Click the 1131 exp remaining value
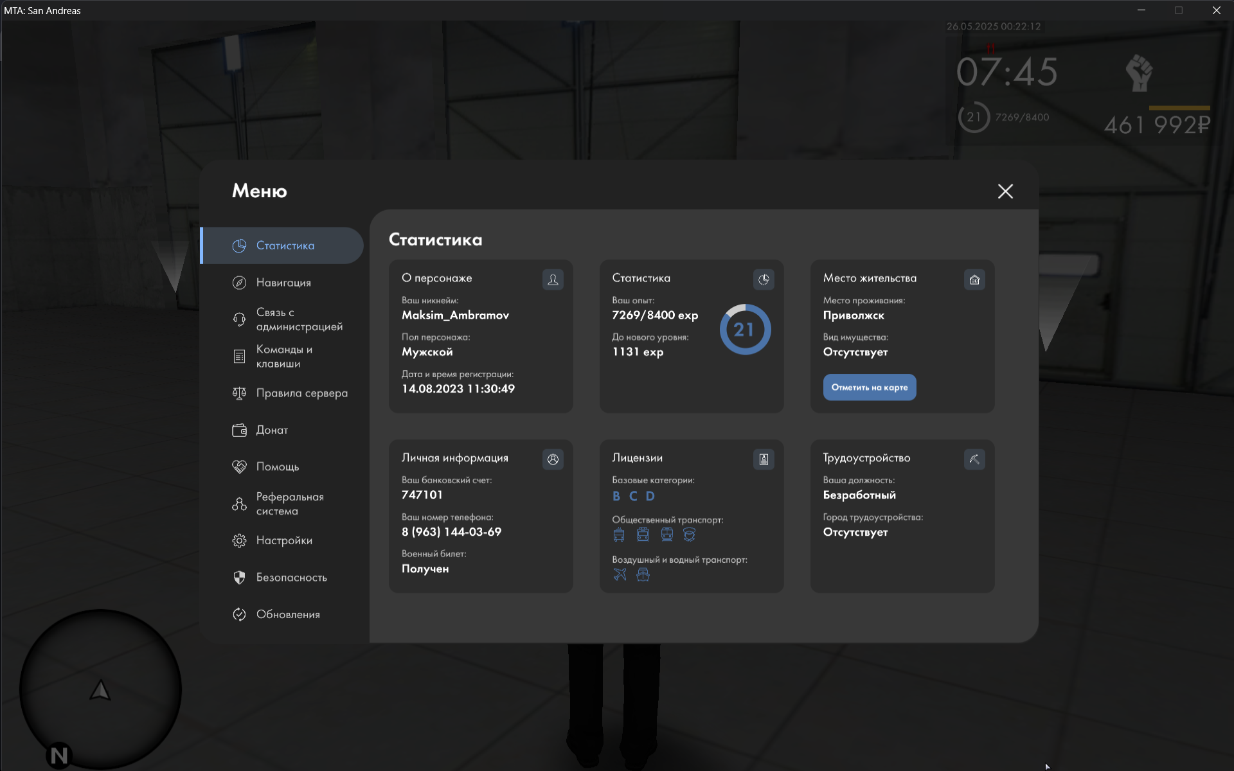The image size is (1234, 771). click(638, 352)
